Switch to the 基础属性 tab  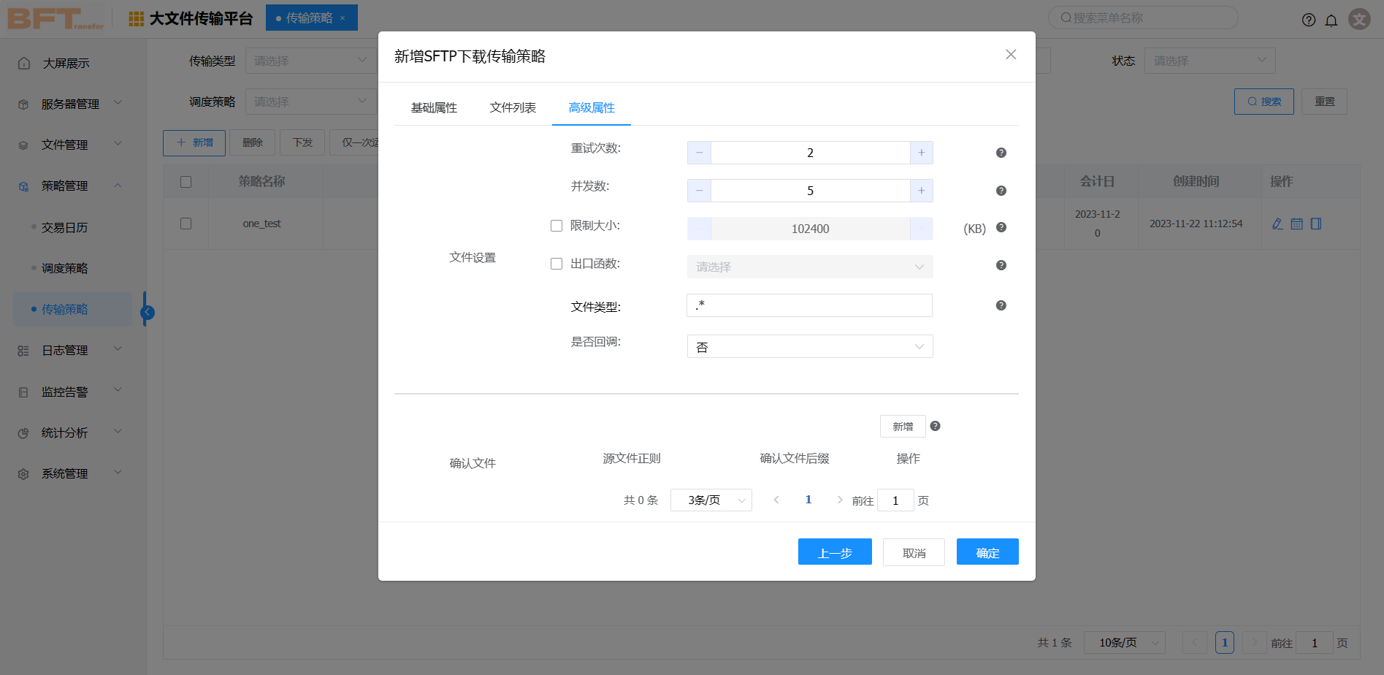(x=433, y=107)
